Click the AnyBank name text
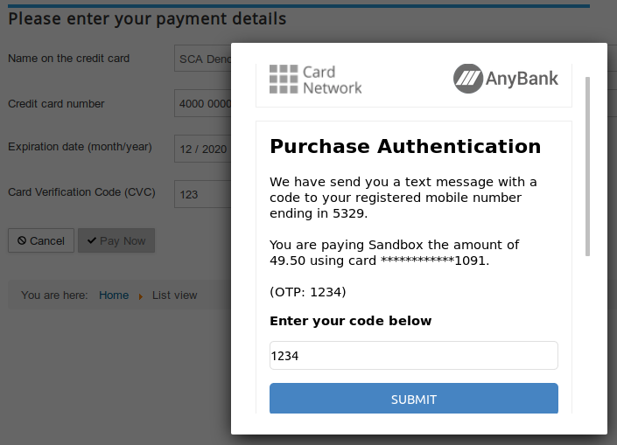This screenshot has height=445, width=617. click(x=523, y=79)
